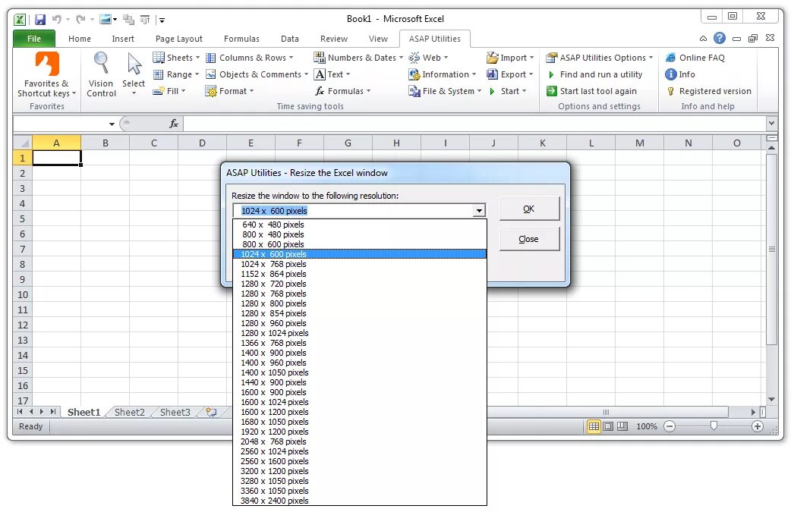The width and height of the screenshot is (794, 512).
Task: Open the File tab
Action: [x=34, y=39]
